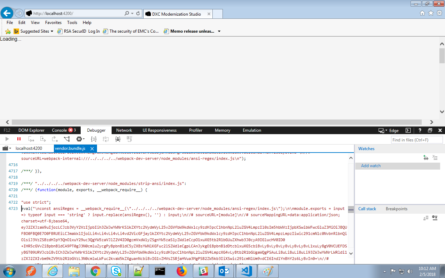Click the Step out icon
This screenshot has height=278, width=445.
click(55, 139)
